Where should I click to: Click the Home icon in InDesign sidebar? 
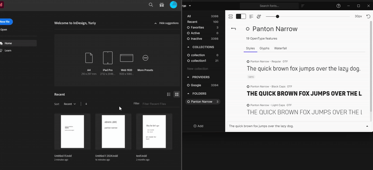(1, 43)
